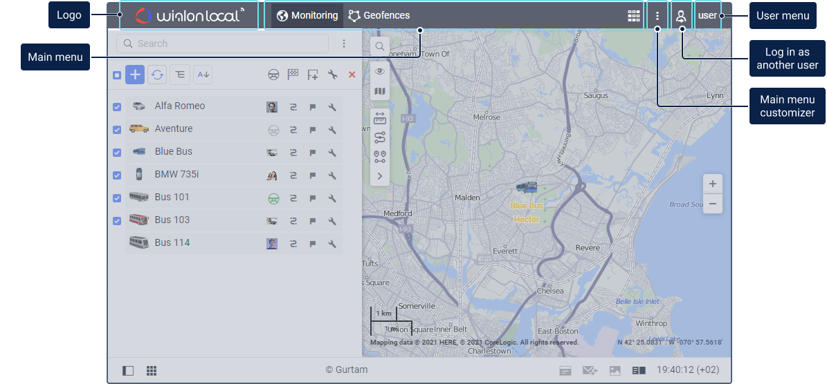827x384 pixels.
Task: Click the Blue Bus icon on the map
Action: coord(527,187)
